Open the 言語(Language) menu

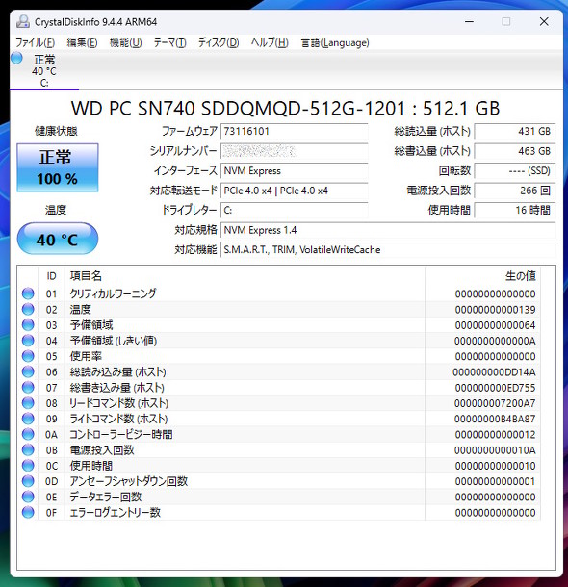click(x=335, y=42)
